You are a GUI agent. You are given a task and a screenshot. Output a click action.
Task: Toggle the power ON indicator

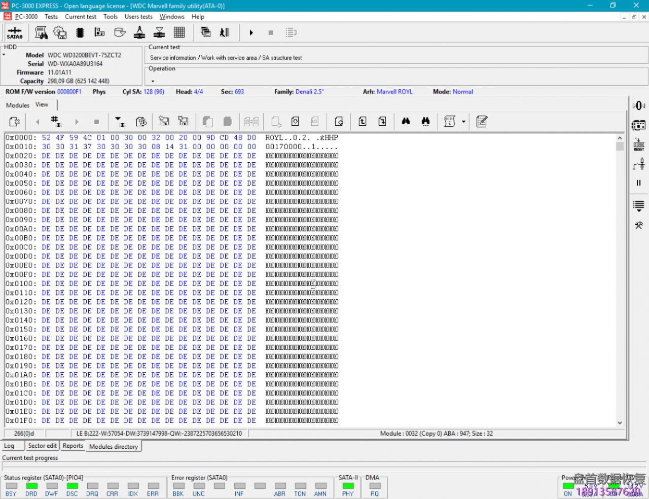tap(568, 486)
